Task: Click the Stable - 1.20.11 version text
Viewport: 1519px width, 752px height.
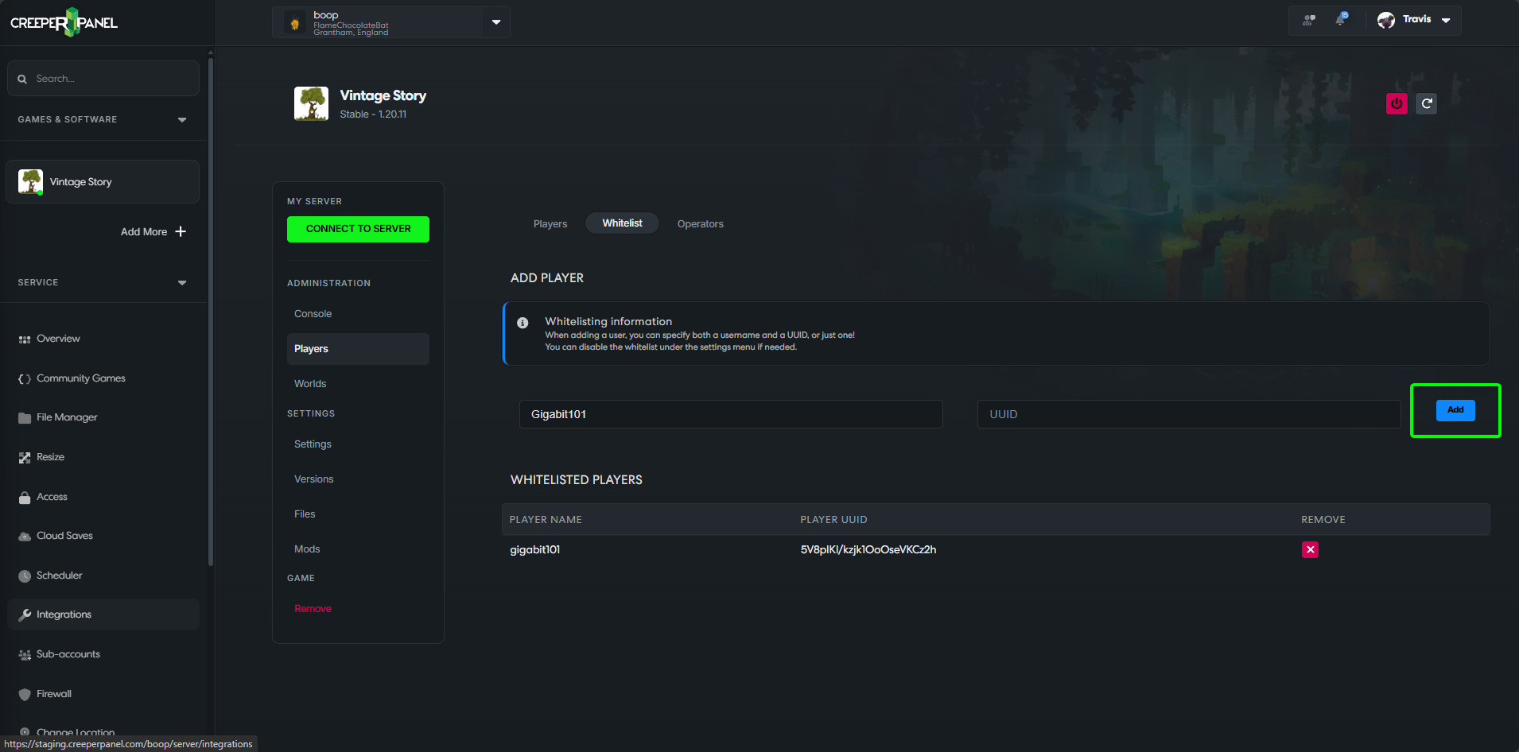Action: point(373,114)
